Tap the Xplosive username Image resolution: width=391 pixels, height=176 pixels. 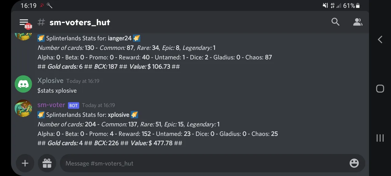(50, 81)
